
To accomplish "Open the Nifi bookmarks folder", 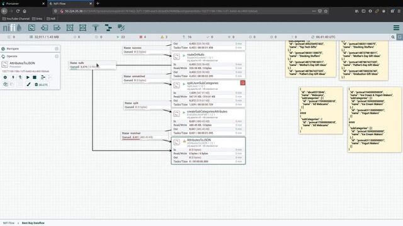I will click(51, 19).
